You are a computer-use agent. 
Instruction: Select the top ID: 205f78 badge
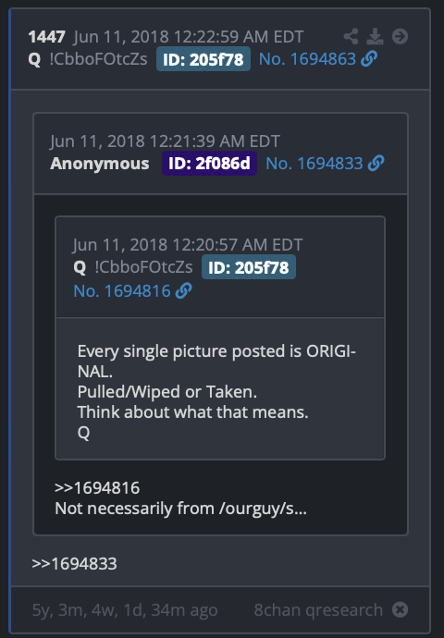tap(203, 59)
